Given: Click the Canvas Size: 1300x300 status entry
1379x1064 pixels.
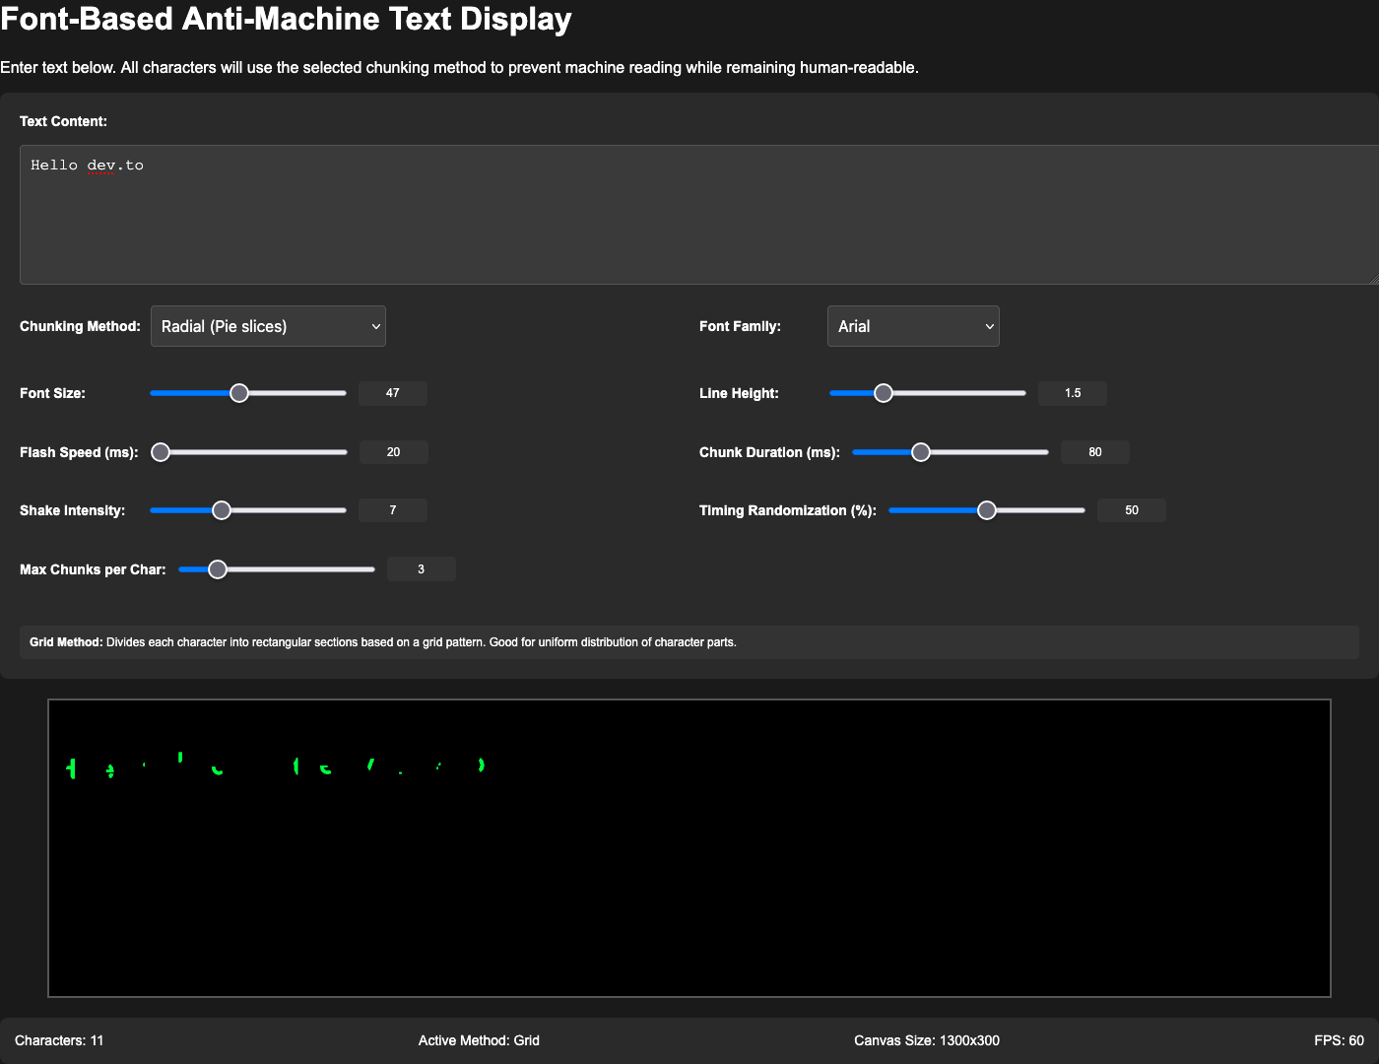Looking at the screenshot, I should [927, 1040].
